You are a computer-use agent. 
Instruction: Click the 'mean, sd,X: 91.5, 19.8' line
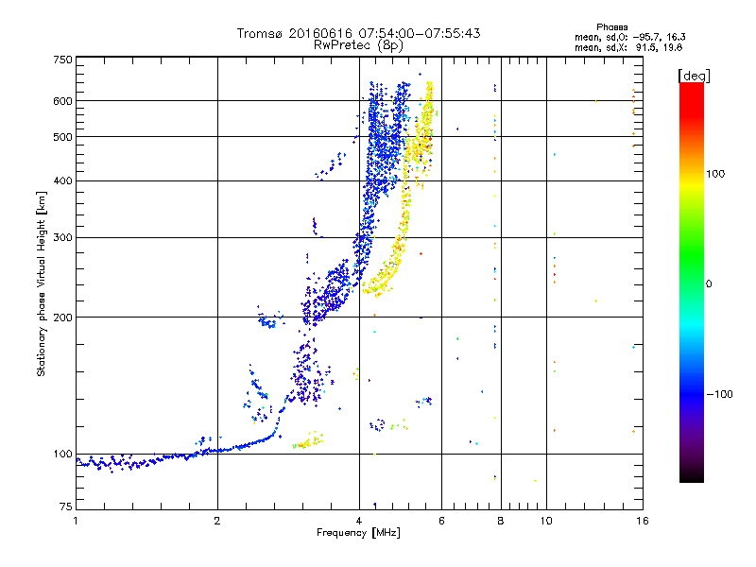[628, 47]
